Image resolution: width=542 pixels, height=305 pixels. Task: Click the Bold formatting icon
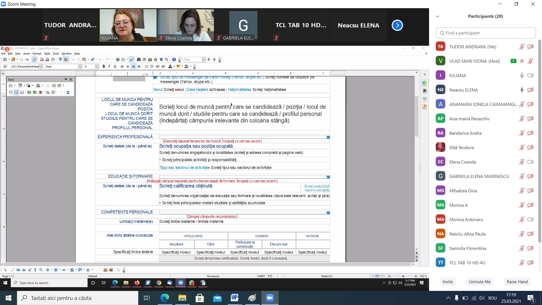(x=104, y=66)
